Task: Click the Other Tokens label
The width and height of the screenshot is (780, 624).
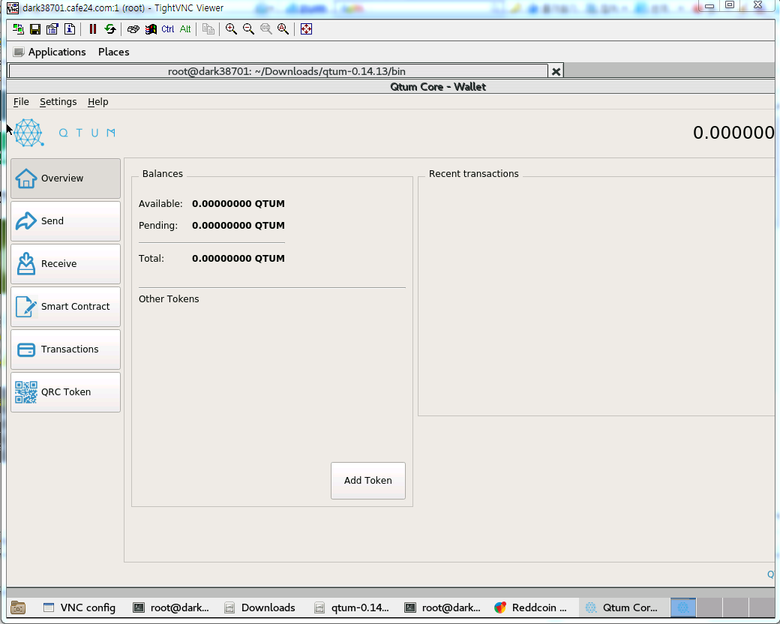Action: [169, 299]
